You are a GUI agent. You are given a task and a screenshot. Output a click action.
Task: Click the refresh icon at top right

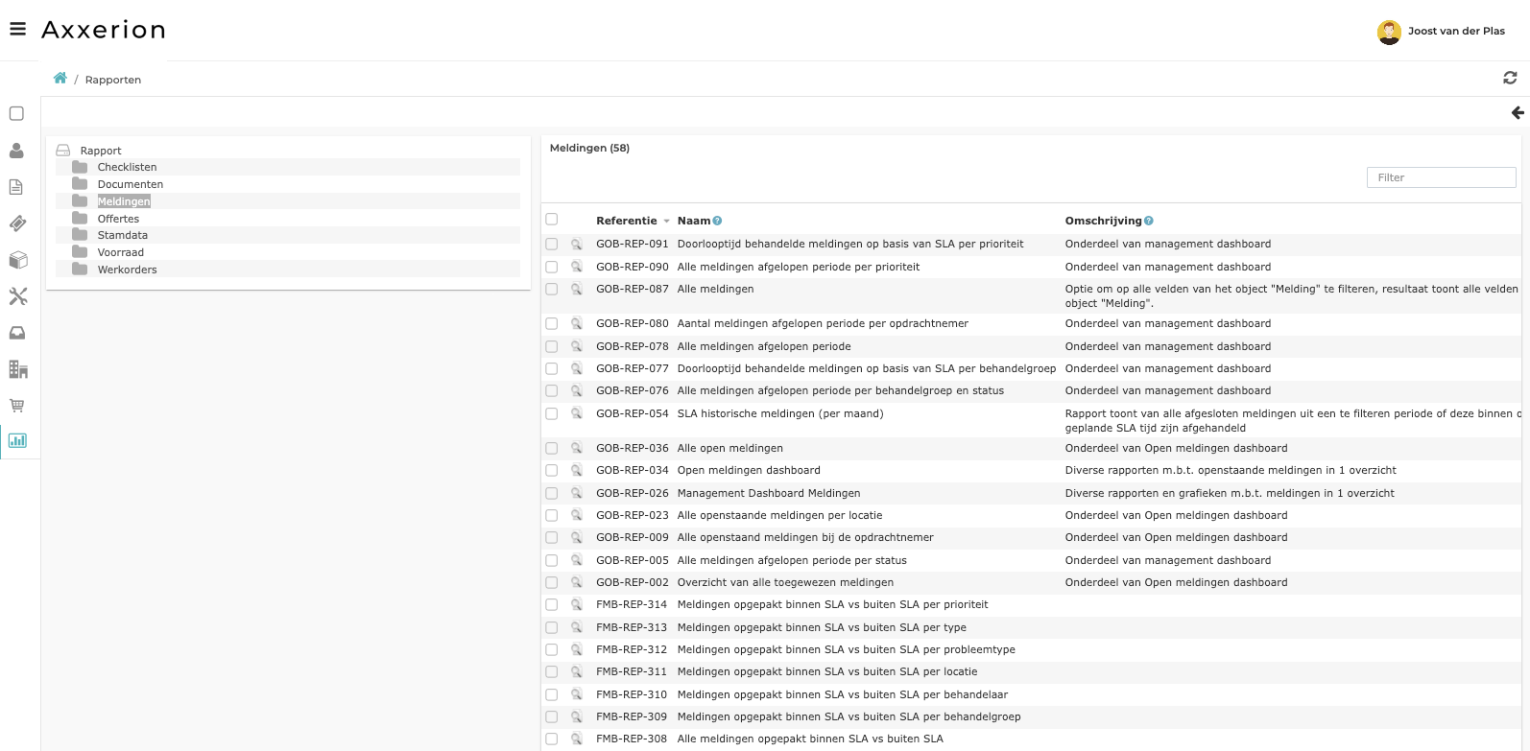click(1510, 78)
